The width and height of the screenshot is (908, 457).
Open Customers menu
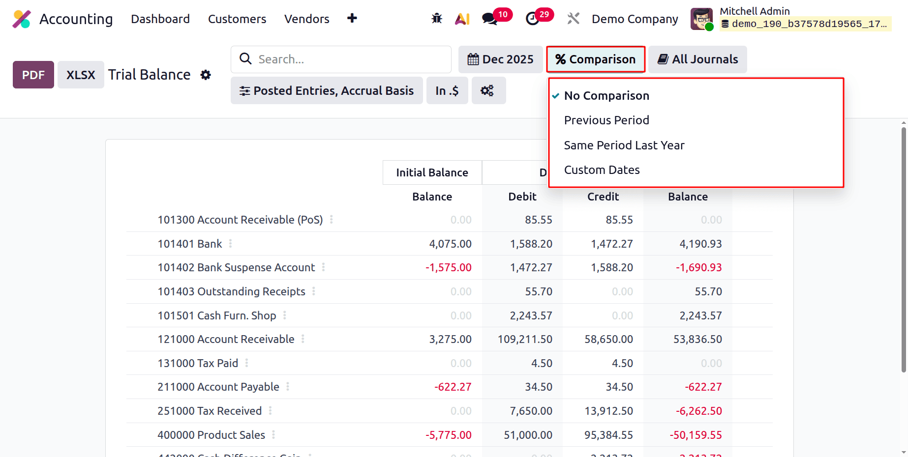pyautogui.click(x=237, y=19)
